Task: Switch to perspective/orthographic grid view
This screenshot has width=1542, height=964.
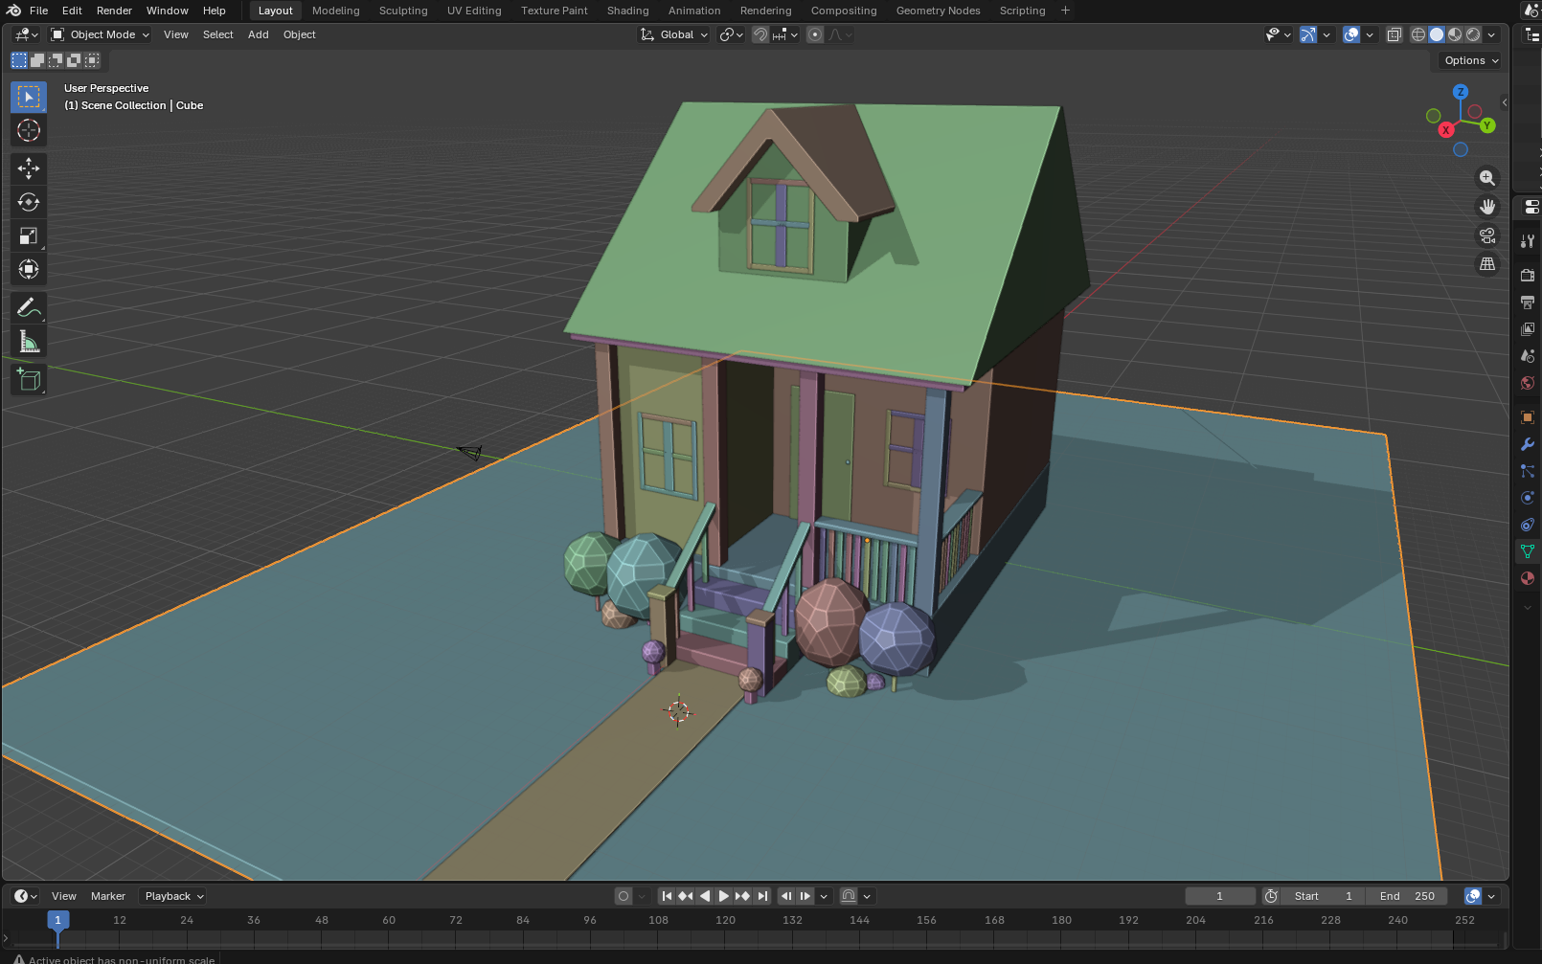Action: pyautogui.click(x=1486, y=264)
